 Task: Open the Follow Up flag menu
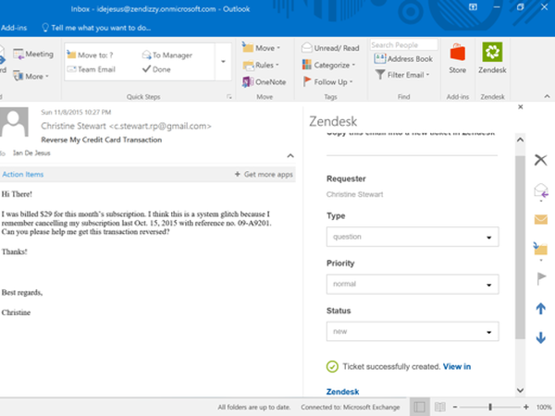pyautogui.click(x=327, y=82)
